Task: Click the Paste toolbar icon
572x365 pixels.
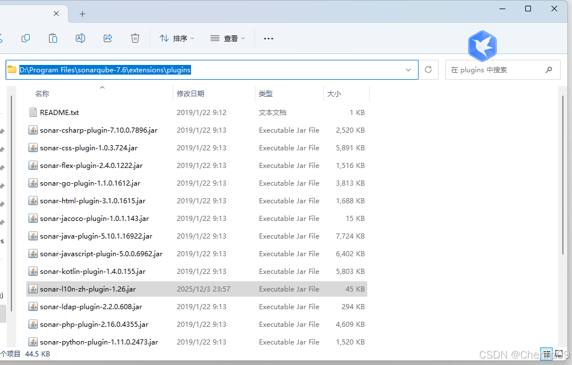Action: coord(53,38)
